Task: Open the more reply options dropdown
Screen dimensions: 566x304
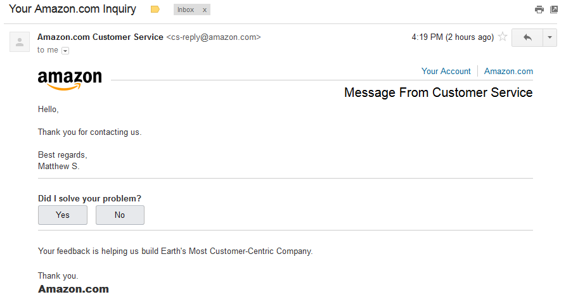Action: tap(550, 37)
